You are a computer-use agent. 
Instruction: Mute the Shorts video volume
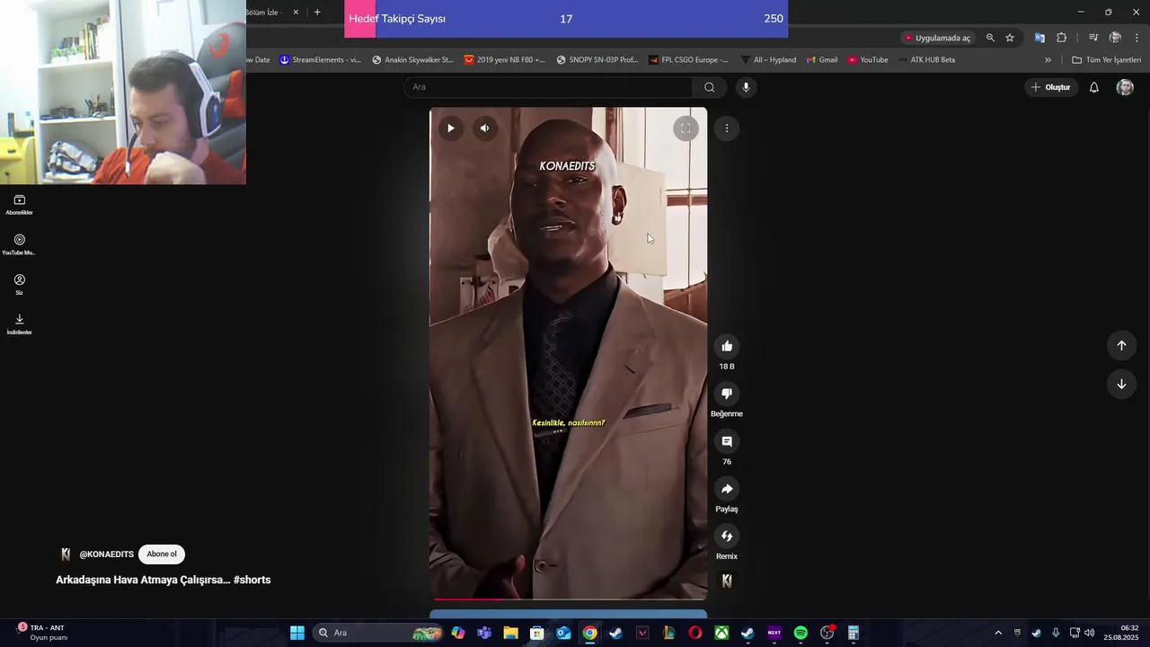[x=484, y=128]
